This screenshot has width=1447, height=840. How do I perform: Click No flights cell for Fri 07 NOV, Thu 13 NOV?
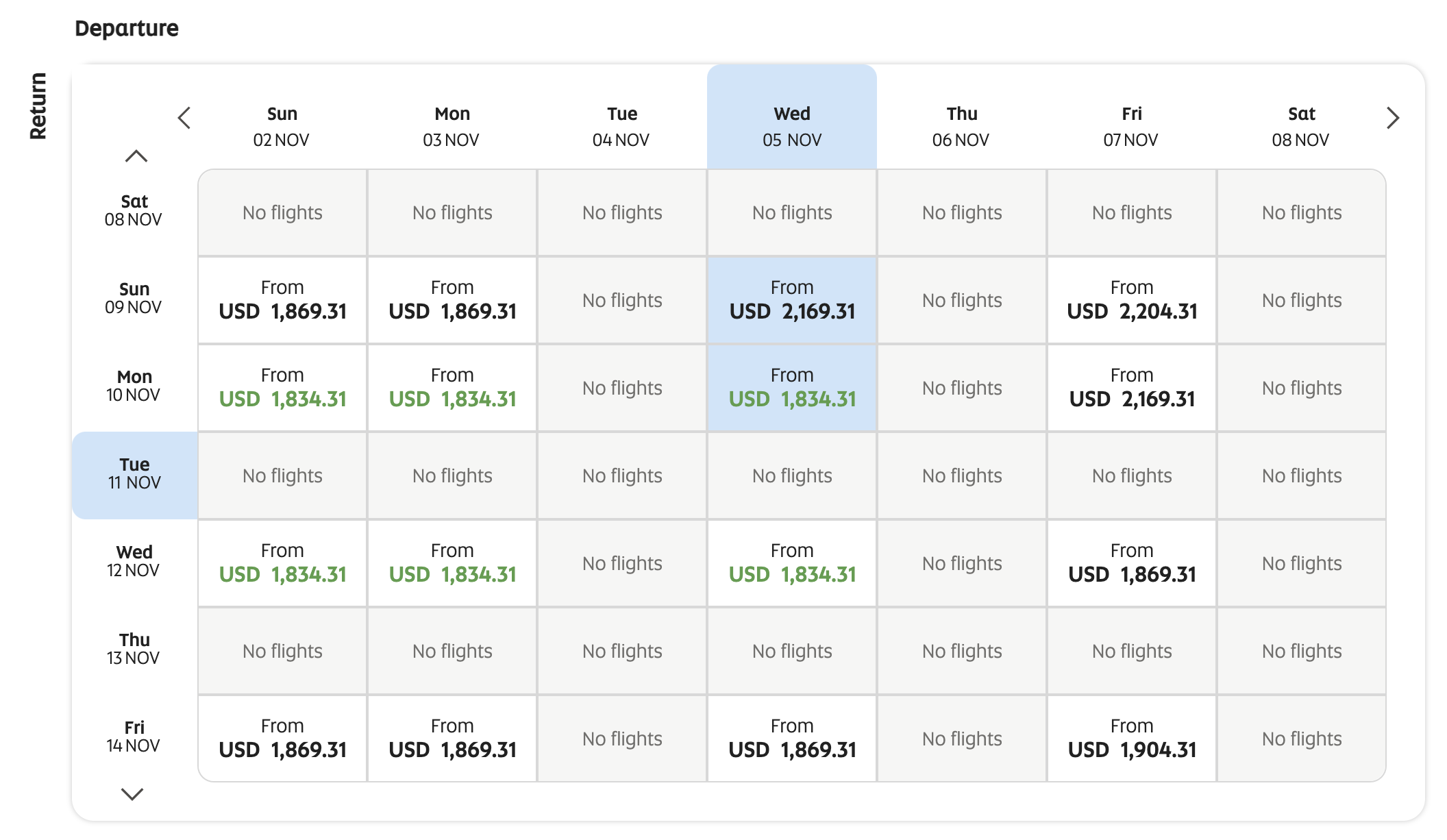[x=1132, y=651]
